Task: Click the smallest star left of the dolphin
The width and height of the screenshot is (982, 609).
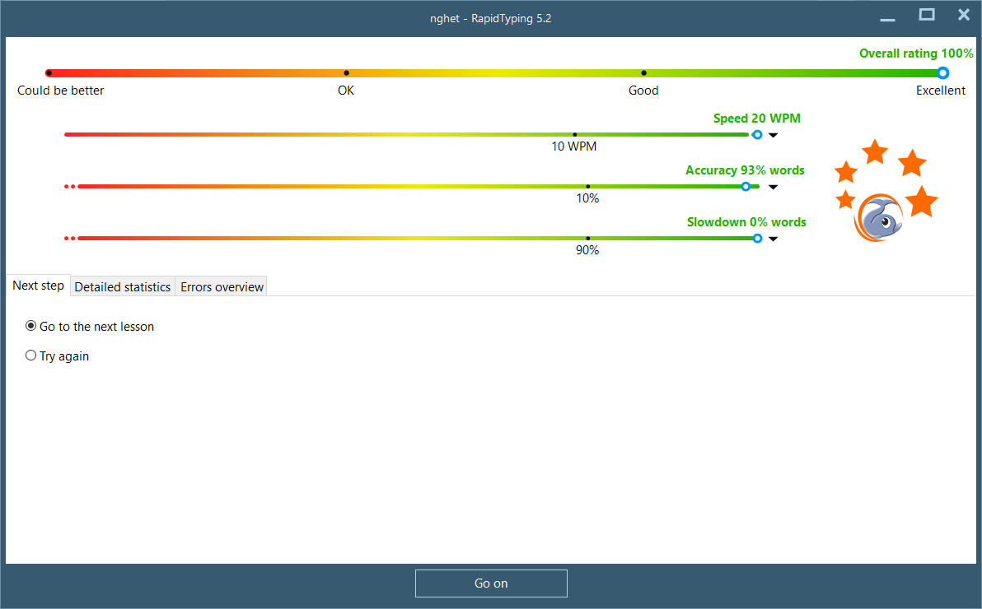Action: point(844,200)
